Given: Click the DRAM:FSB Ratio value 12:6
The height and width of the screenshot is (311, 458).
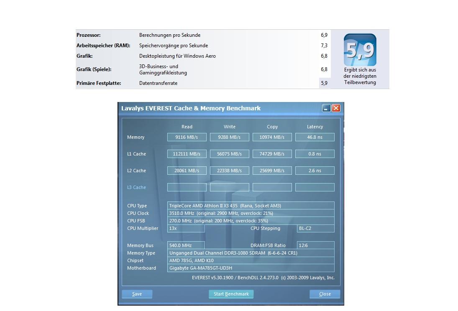Looking at the screenshot, I should 316,245.
